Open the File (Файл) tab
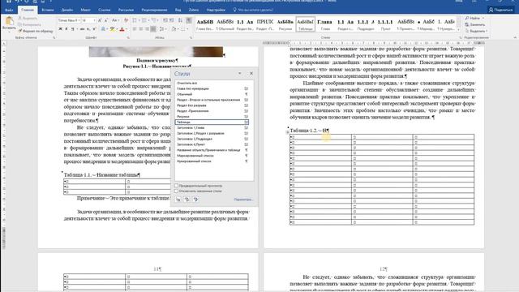This screenshot has height=292, width=519. point(9,10)
